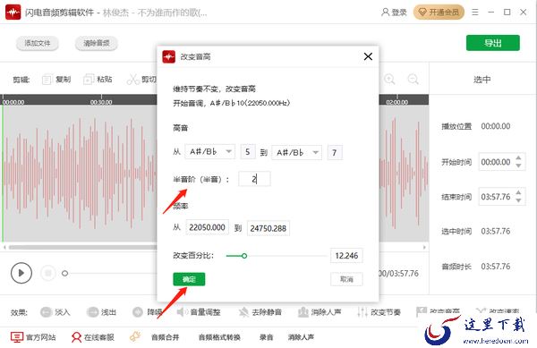Click the zoom out magnifier icon

pos(413,80)
